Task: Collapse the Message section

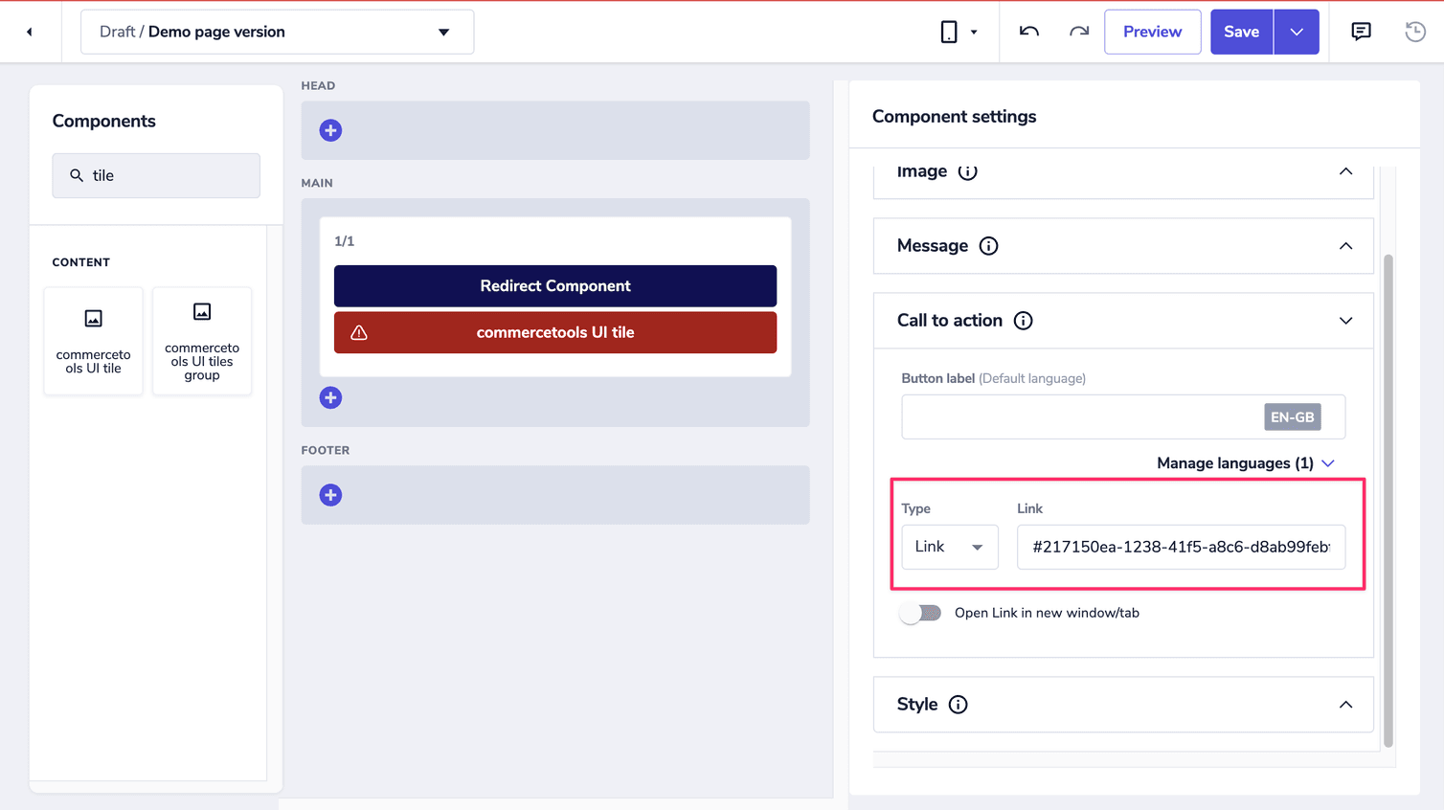Action: pos(1345,245)
